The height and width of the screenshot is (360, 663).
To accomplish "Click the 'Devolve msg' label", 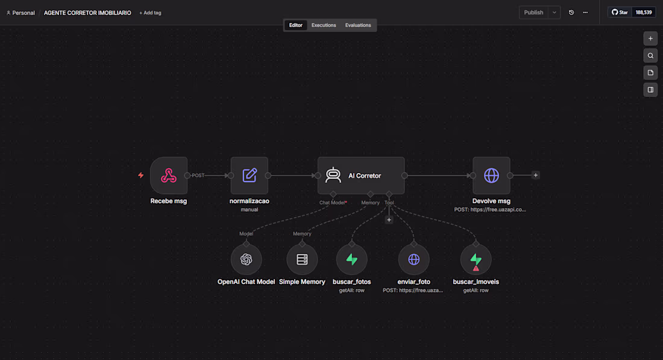I will pyautogui.click(x=491, y=201).
